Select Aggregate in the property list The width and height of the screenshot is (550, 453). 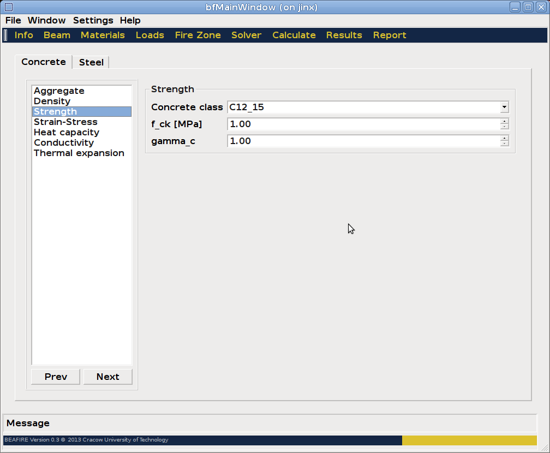click(x=59, y=91)
